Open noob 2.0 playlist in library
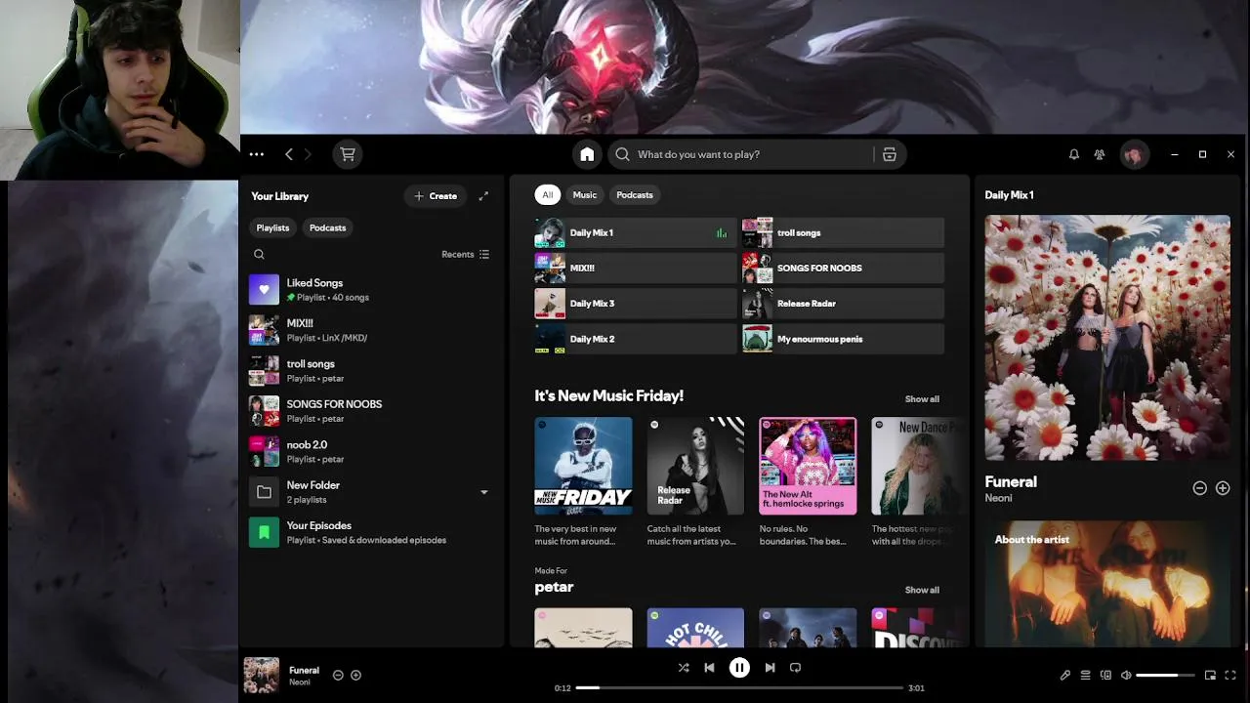The height and width of the screenshot is (703, 1250). click(x=371, y=451)
